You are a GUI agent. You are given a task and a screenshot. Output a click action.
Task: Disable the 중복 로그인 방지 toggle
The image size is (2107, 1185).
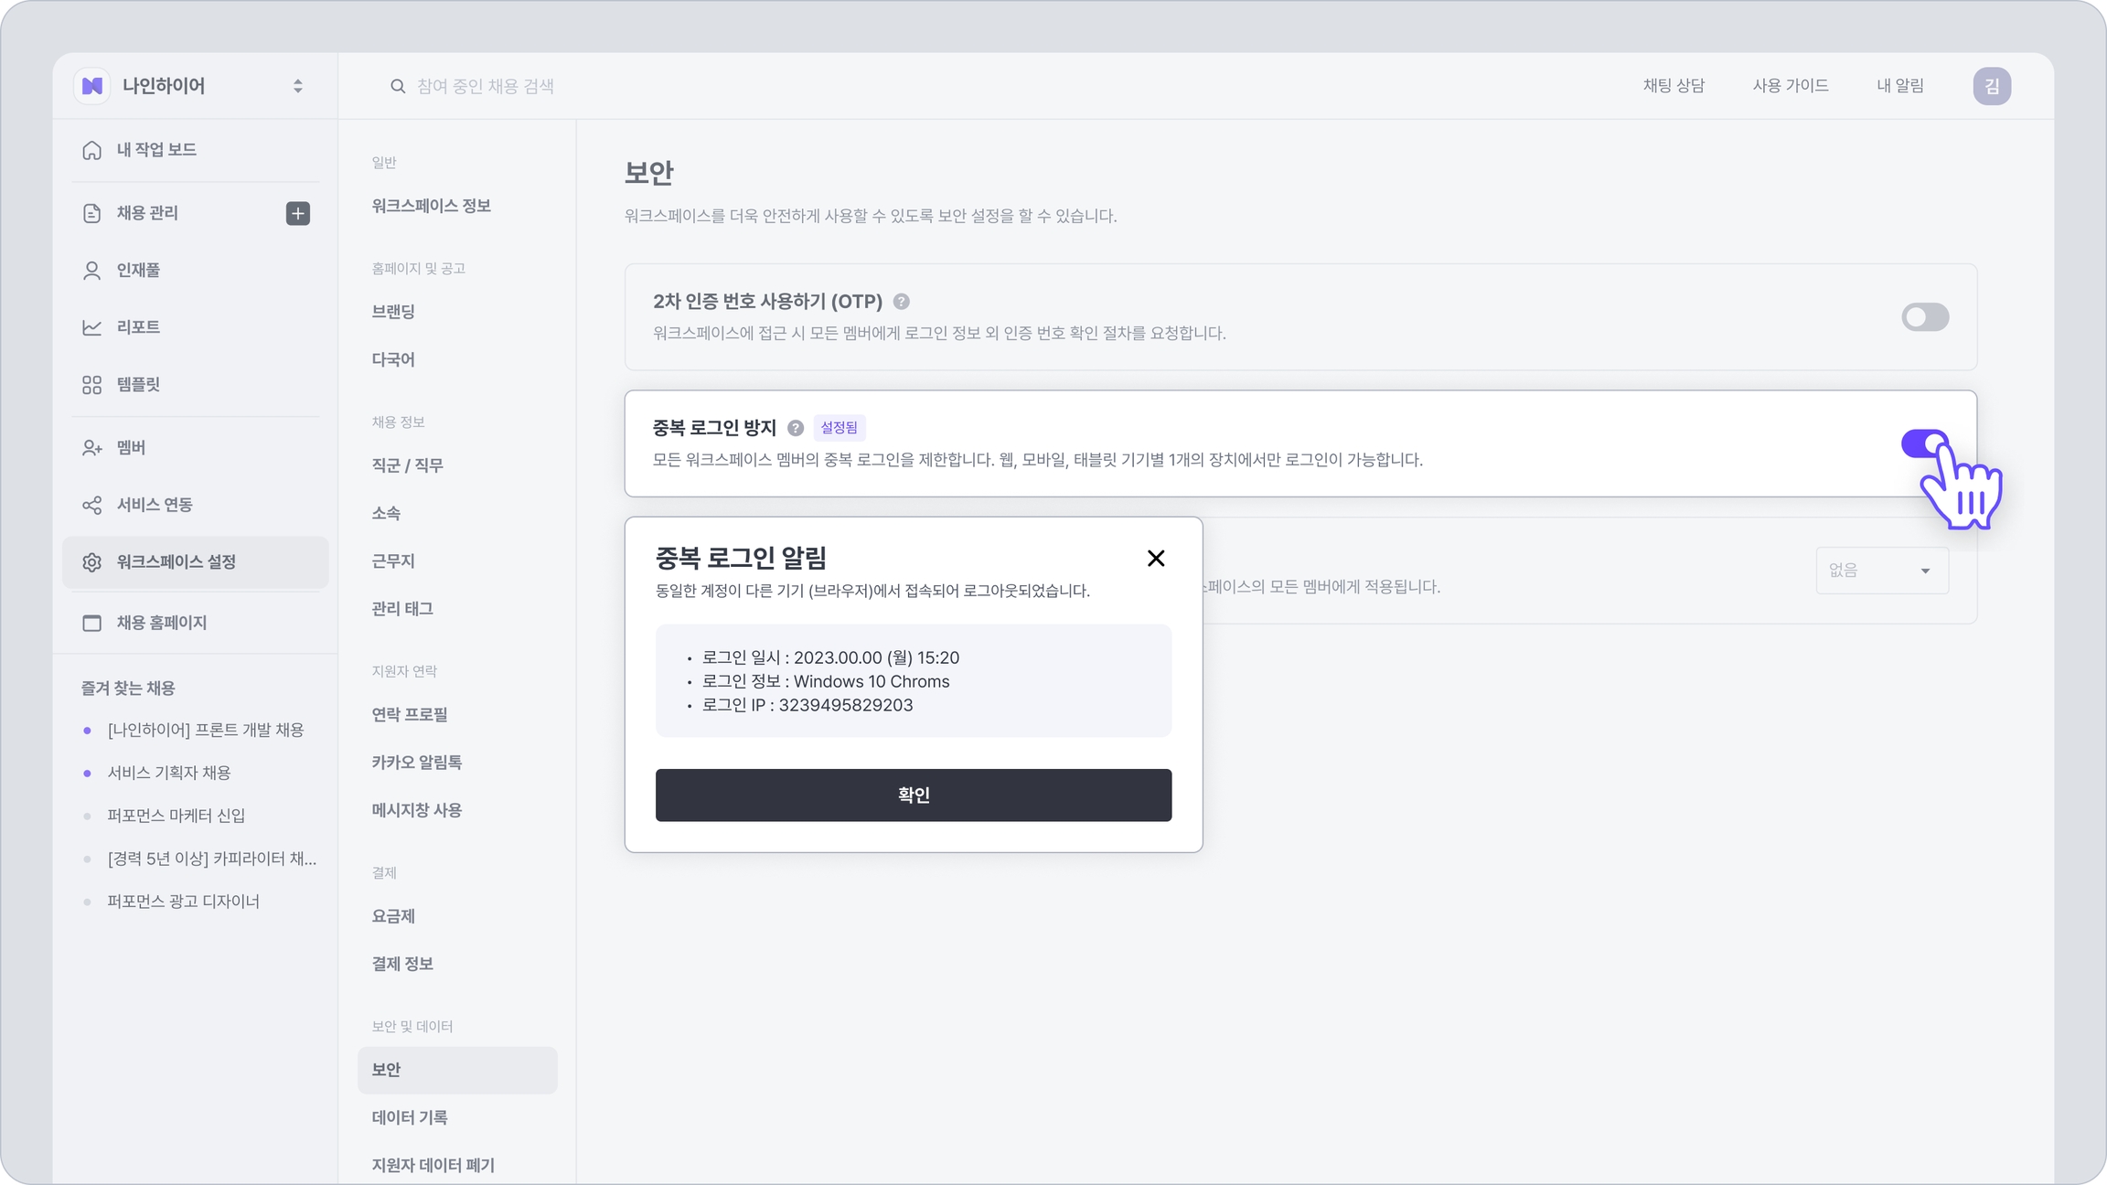[x=1922, y=444]
